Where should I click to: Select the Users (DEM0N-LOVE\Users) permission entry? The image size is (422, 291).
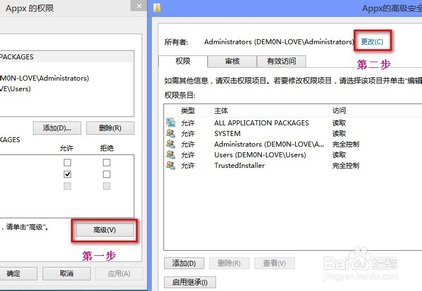pyautogui.click(x=293, y=154)
